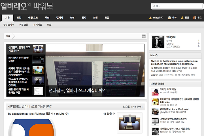
Task: Select slider thumbnail for 선더볼트 article
Action: point(38,49)
